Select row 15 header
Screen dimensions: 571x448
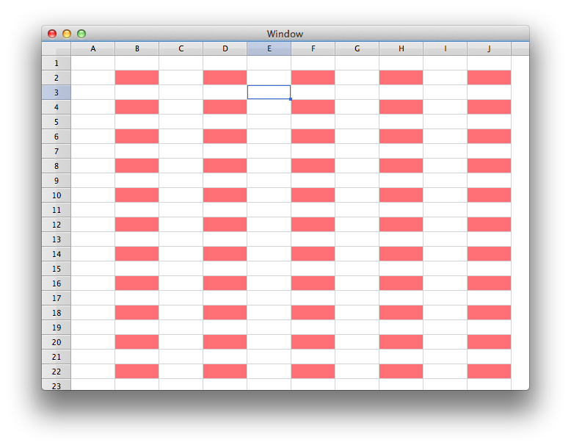(x=57, y=269)
